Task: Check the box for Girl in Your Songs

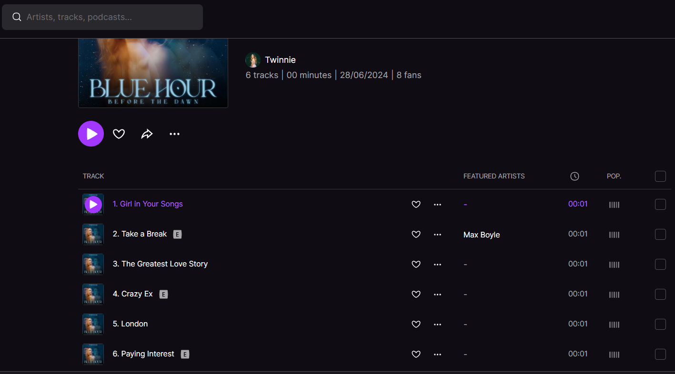Action: tap(660, 205)
